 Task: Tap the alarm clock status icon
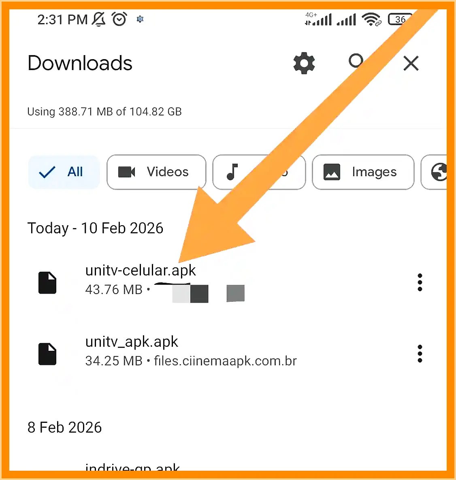(119, 19)
